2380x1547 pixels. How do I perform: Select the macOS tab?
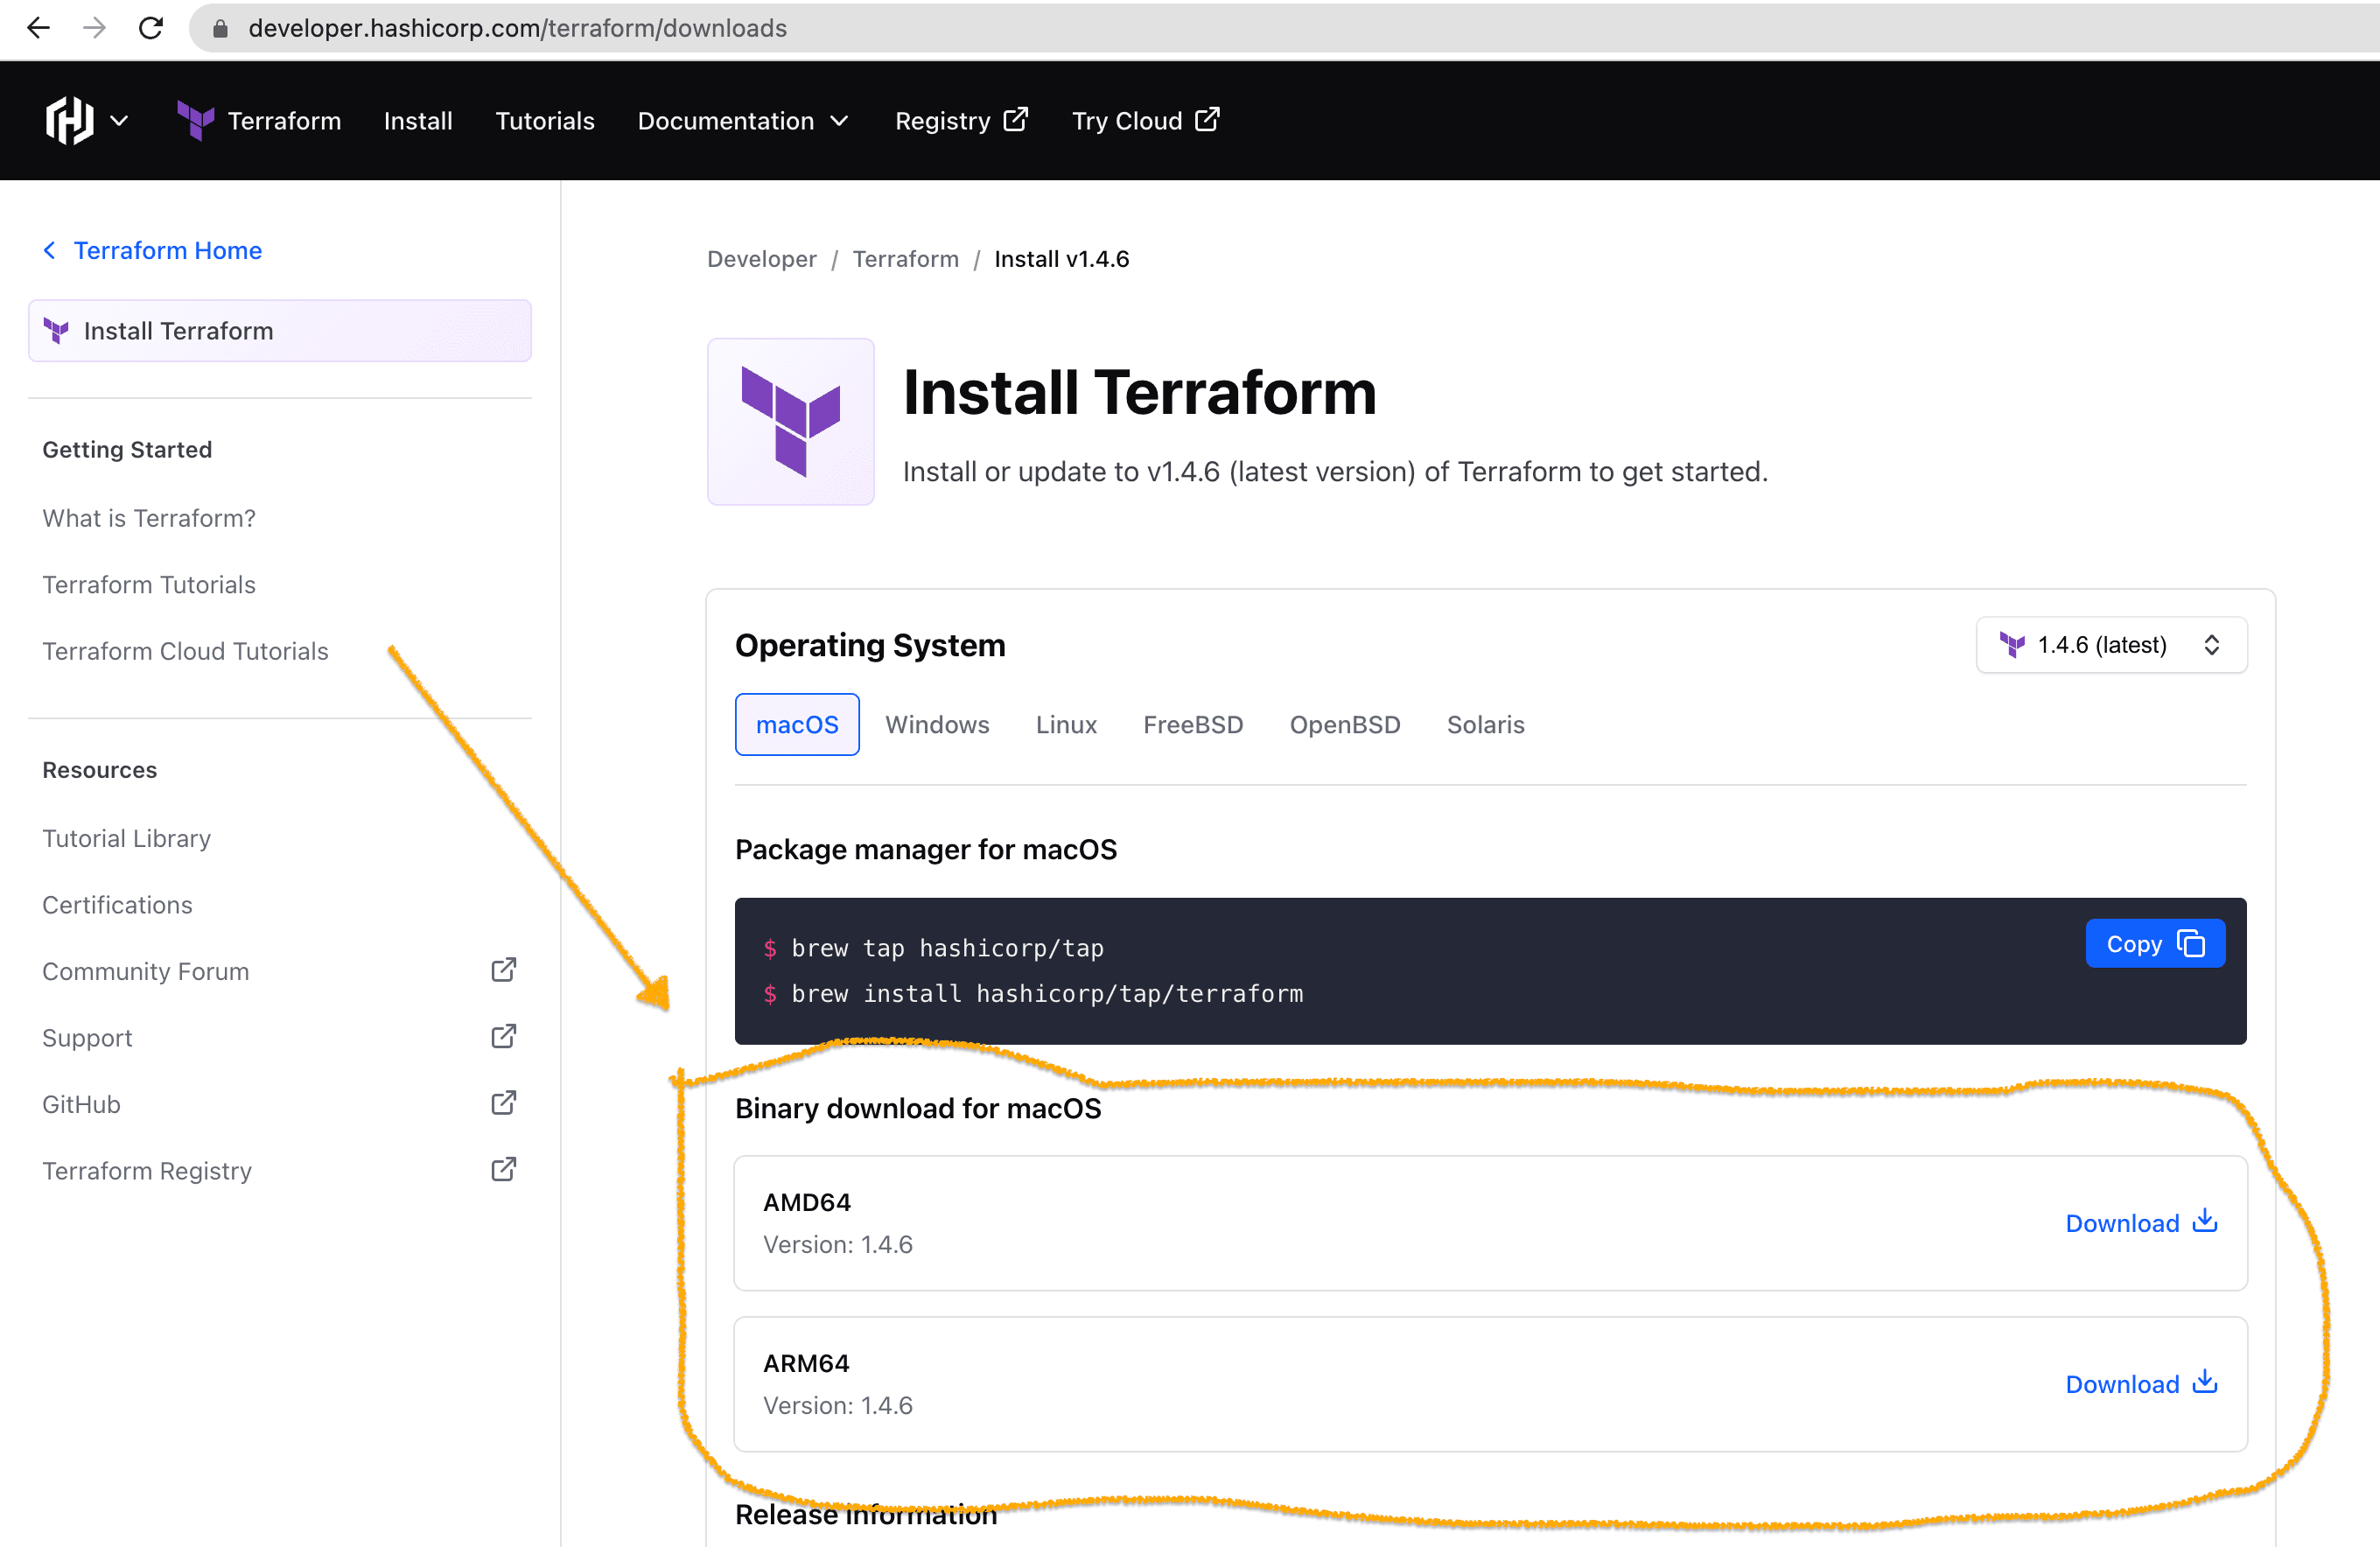(x=797, y=724)
